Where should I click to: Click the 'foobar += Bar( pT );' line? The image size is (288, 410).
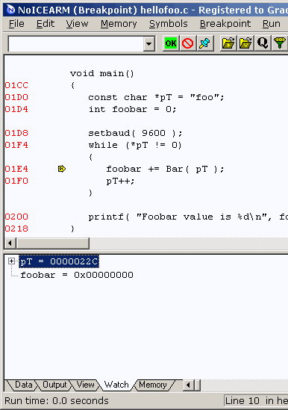coord(165,169)
